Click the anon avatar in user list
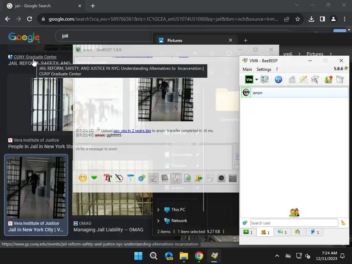 [x=246, y=92]
